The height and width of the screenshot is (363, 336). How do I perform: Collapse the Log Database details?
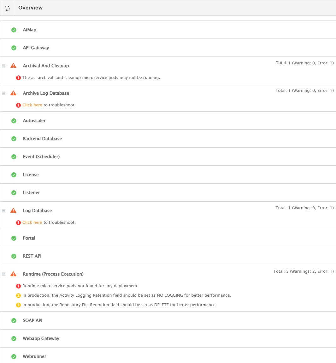pyautogui.click(x=4, y=211)
